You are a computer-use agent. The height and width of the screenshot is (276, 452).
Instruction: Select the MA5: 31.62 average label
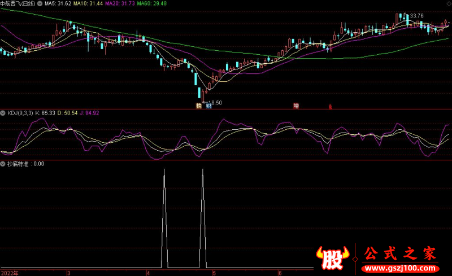tap(58, 3)
